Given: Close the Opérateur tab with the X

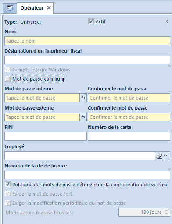Looking at the screenshot, I should (49, 8).
